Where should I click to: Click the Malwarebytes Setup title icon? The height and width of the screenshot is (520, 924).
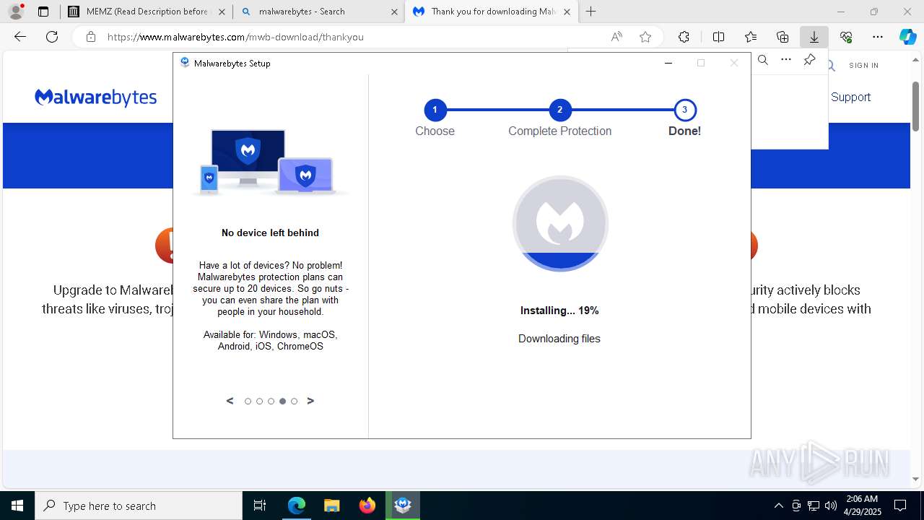point(185,63)
